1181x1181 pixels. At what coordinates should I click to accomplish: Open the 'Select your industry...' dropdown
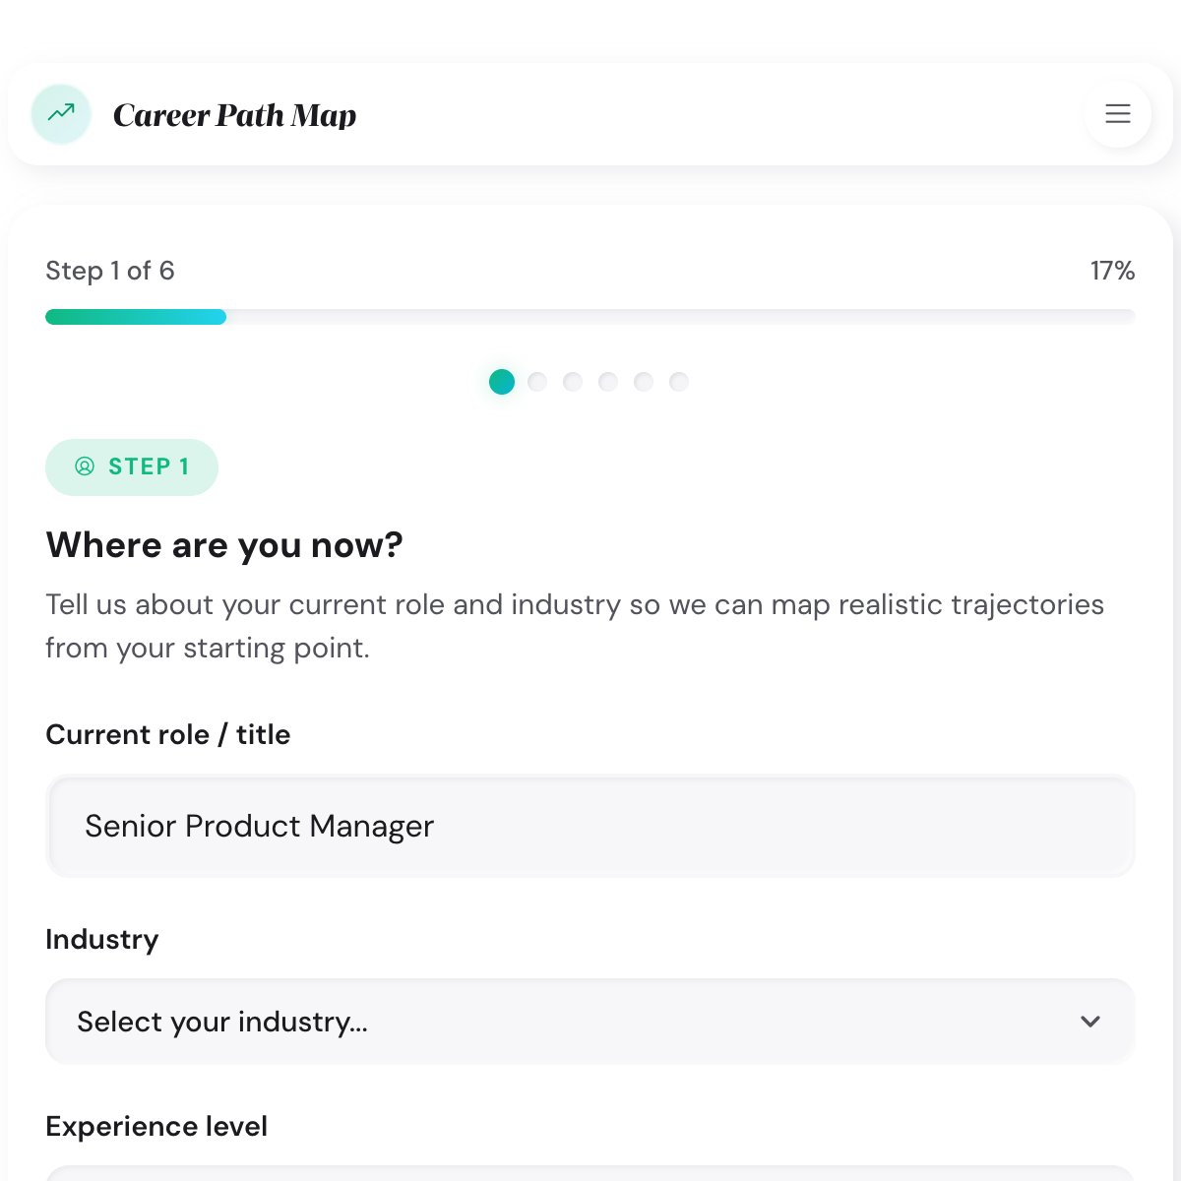(590, 1022)
